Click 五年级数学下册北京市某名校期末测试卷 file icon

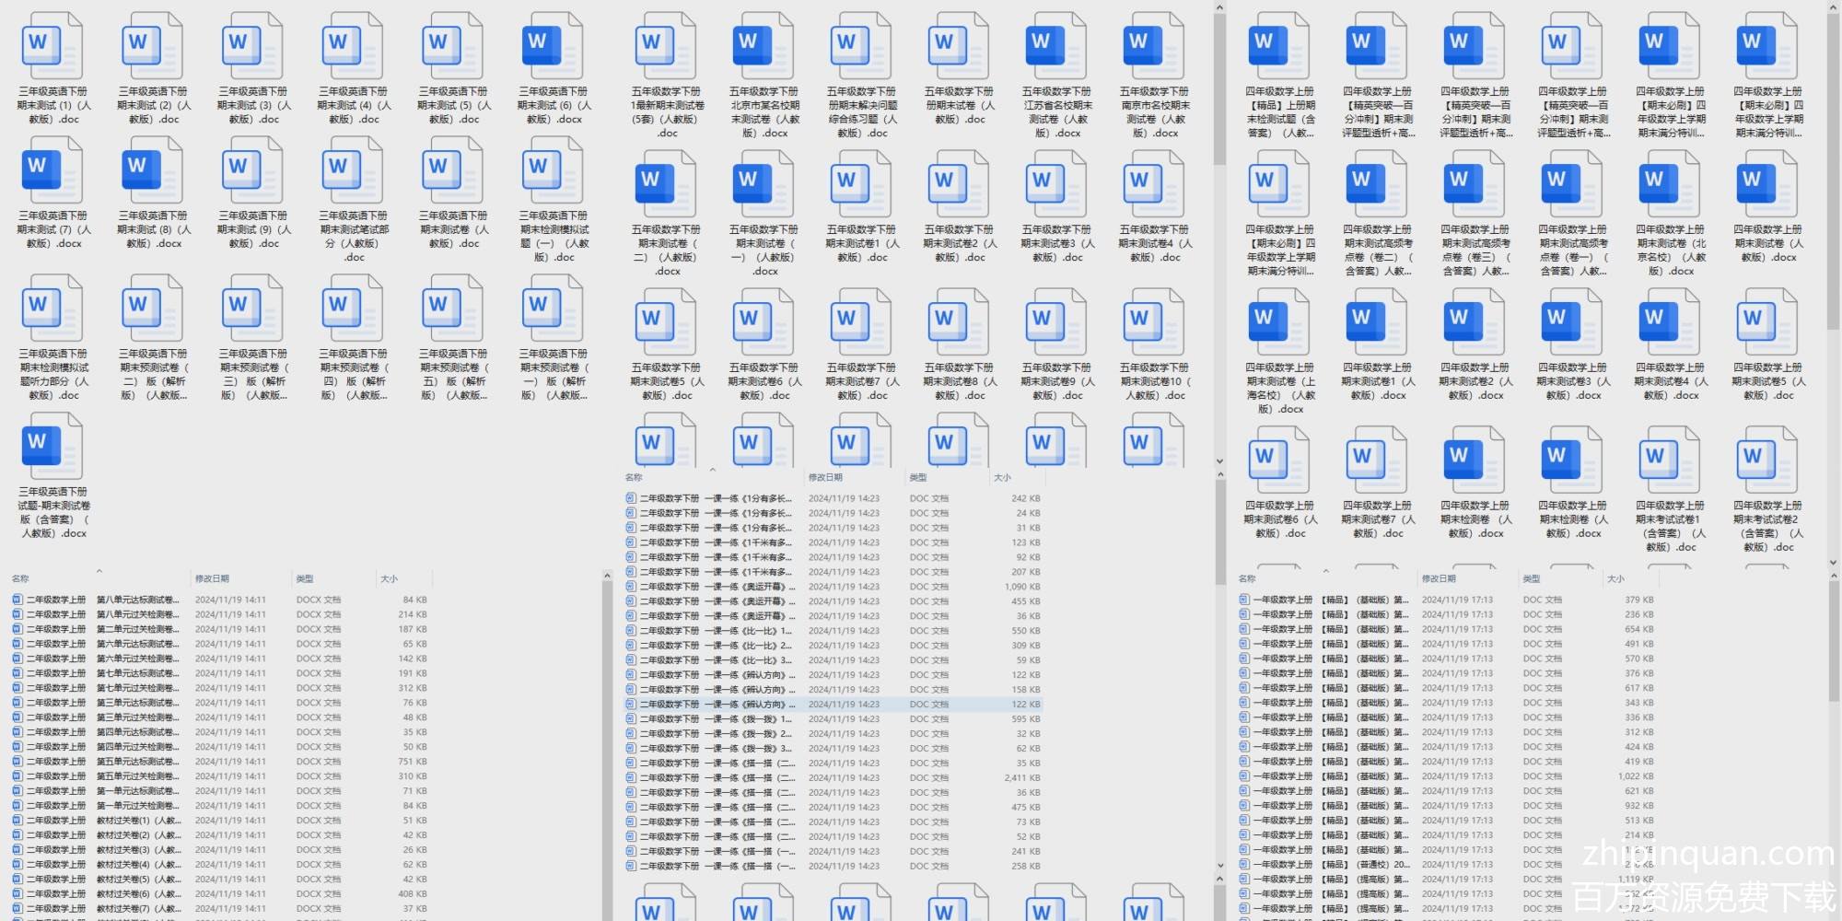(x=764, y=46)
